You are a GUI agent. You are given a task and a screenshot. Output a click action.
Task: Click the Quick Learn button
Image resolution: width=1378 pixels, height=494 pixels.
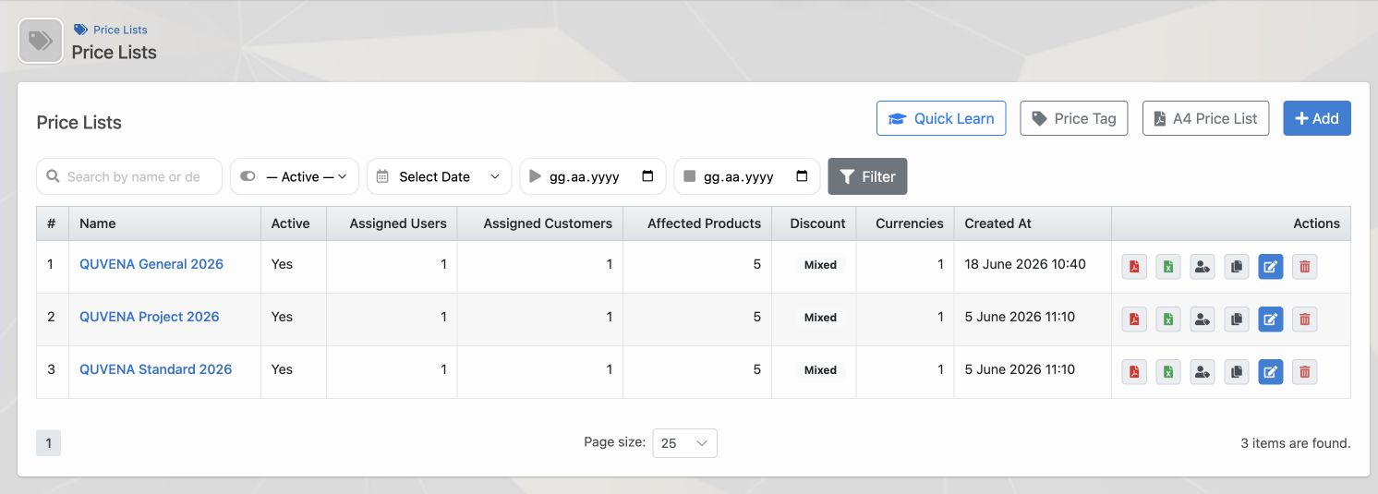941,118
